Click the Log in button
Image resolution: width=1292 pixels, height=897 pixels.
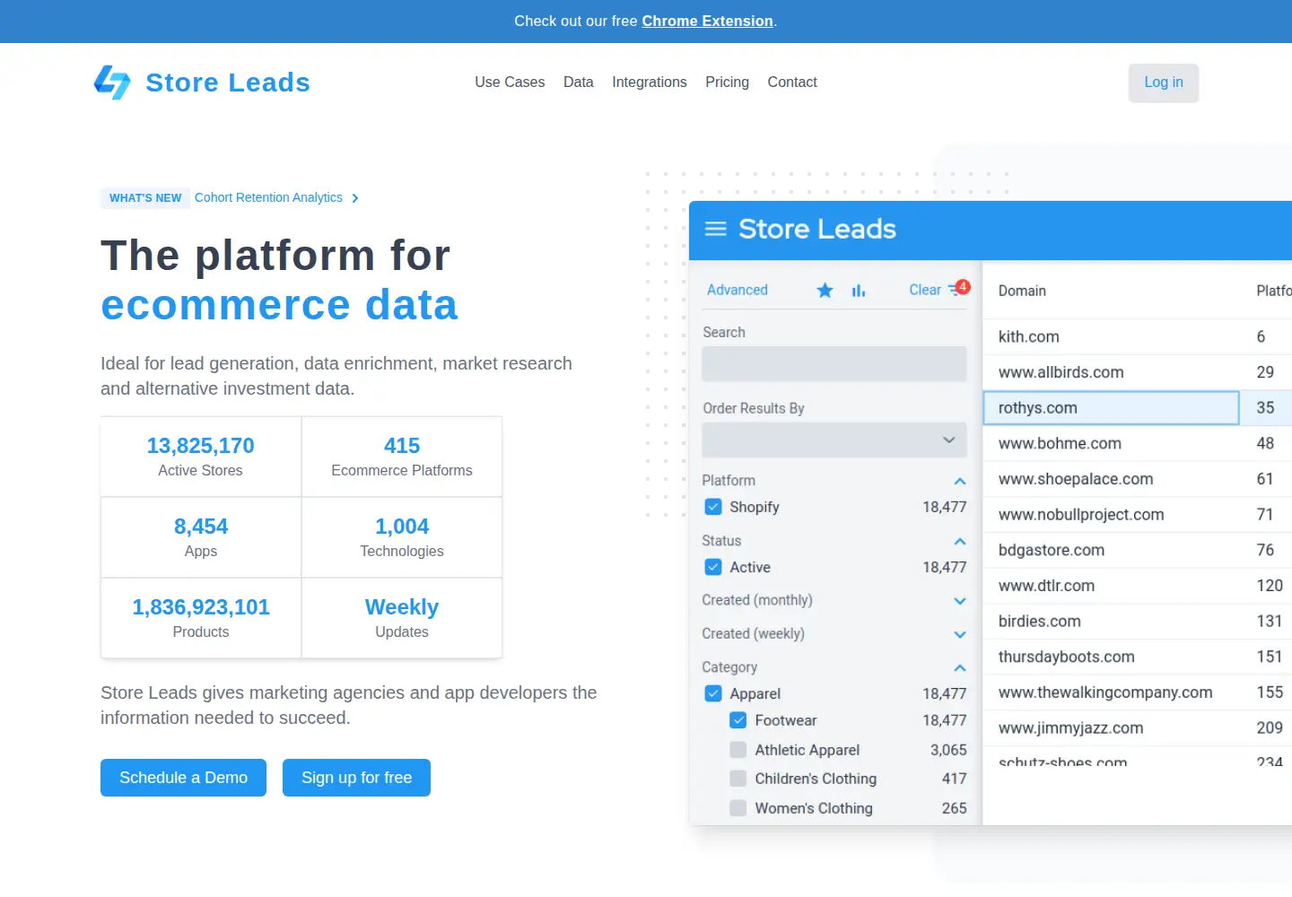click(1164, 83)
